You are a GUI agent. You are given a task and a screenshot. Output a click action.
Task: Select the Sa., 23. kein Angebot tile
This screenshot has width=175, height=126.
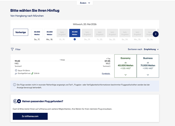(x=112, y=33)
